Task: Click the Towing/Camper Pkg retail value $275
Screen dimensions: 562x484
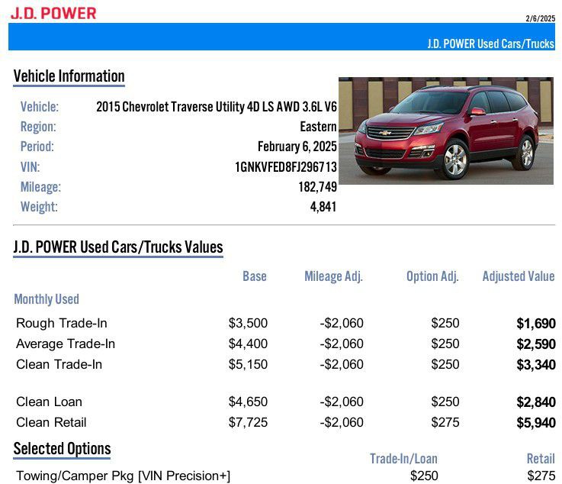Action: [541, 476]
